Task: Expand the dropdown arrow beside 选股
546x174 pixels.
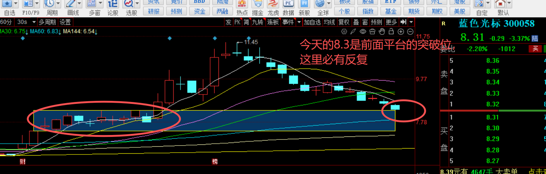Action: 137,3
